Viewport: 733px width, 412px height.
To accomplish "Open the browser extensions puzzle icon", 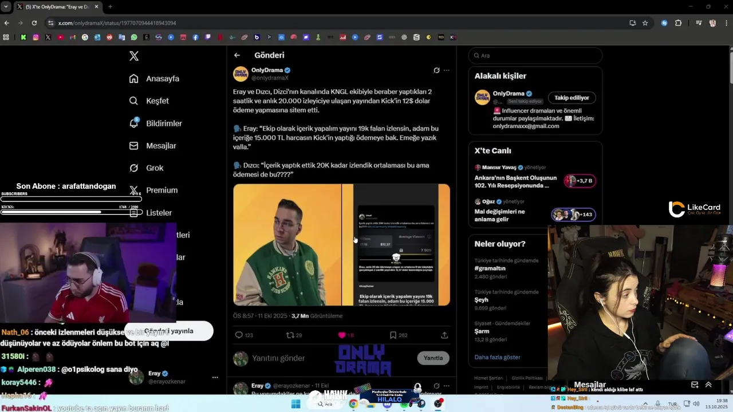I will (x=679, y=23).
